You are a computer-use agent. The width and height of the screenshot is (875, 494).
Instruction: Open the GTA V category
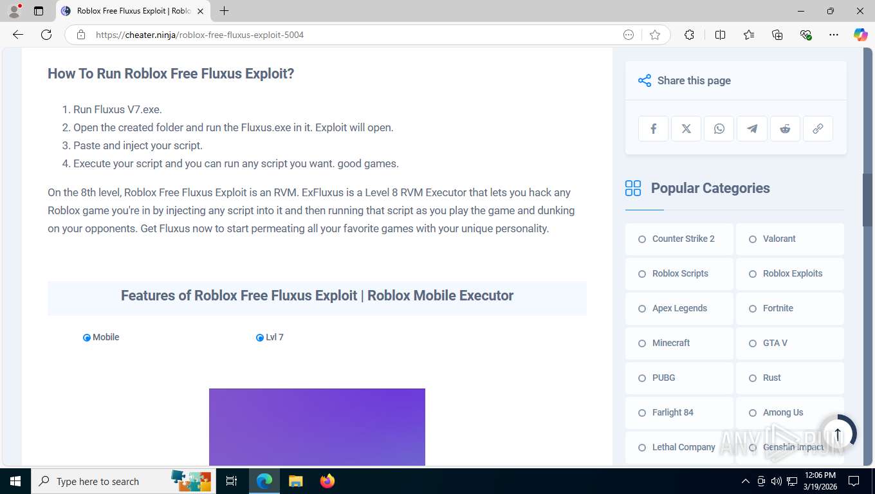pyautogui.click(x=790, y=343)
